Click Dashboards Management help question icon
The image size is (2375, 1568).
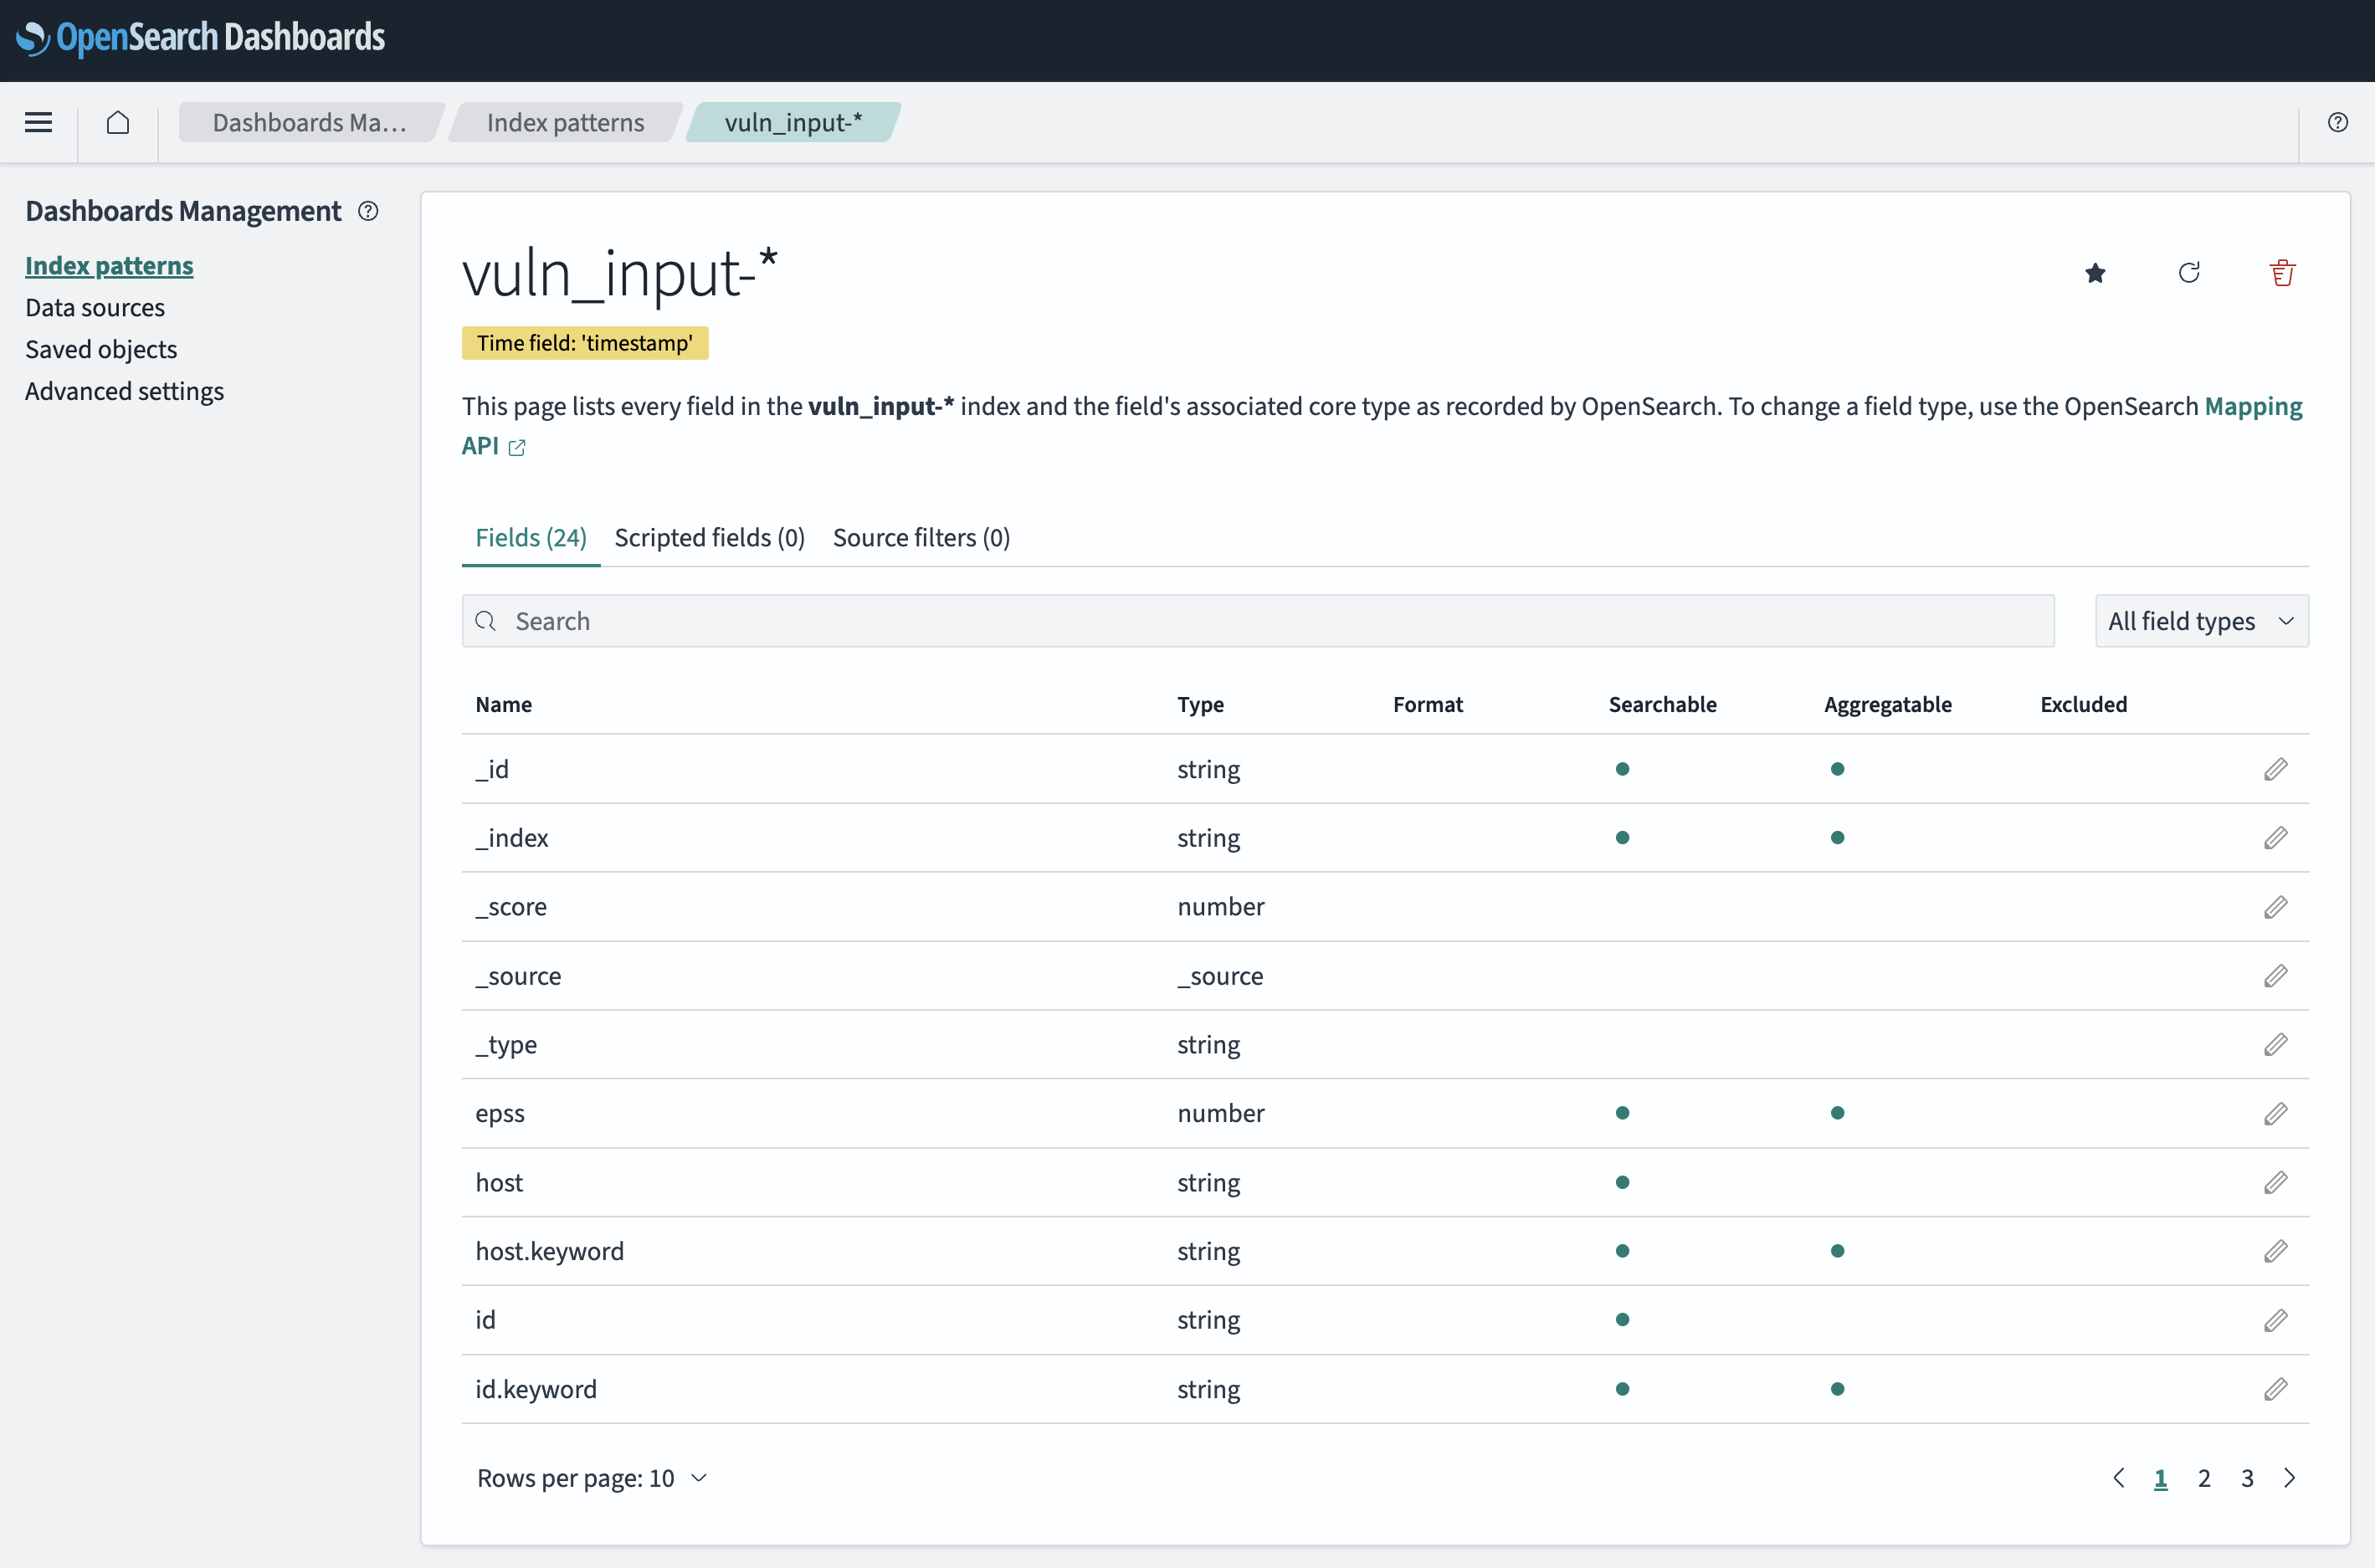[x=368, y=211]
